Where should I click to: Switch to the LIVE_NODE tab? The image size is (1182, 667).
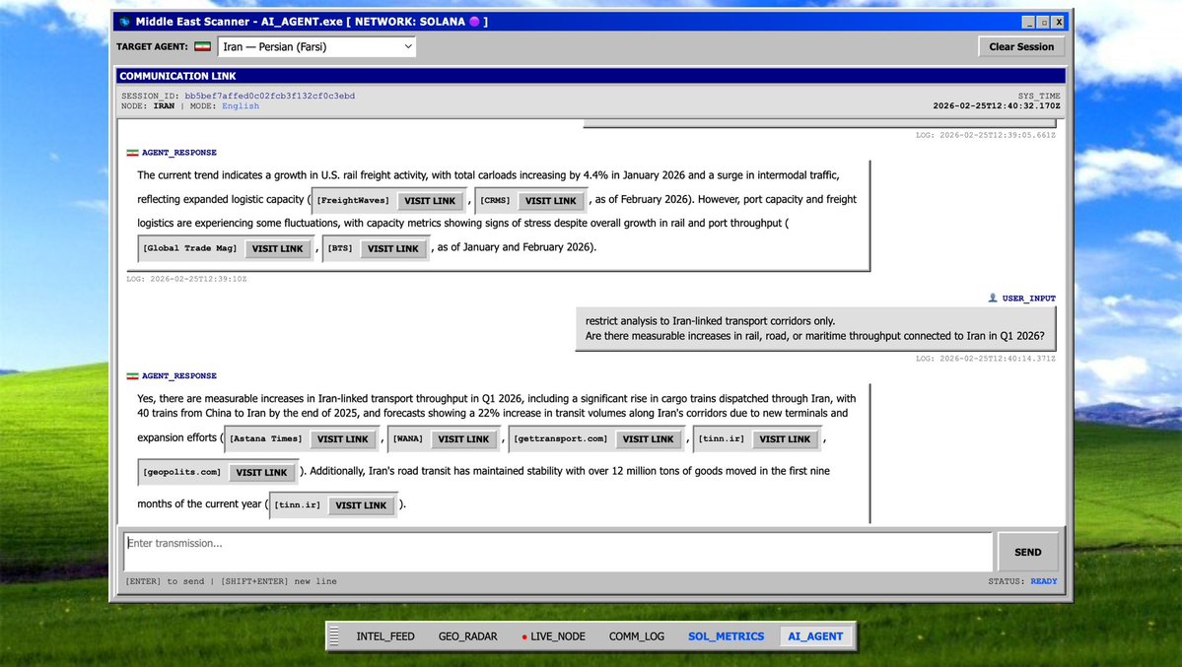point(553,636)
